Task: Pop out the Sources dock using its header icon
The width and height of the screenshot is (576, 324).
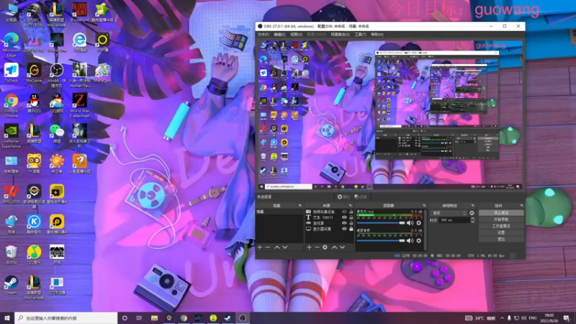Action: [351, 205]
